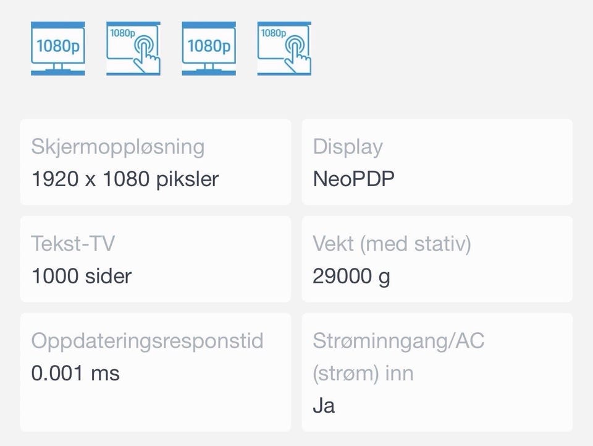Select the Oppdateringsresponstid label

(x=147, y=341)
